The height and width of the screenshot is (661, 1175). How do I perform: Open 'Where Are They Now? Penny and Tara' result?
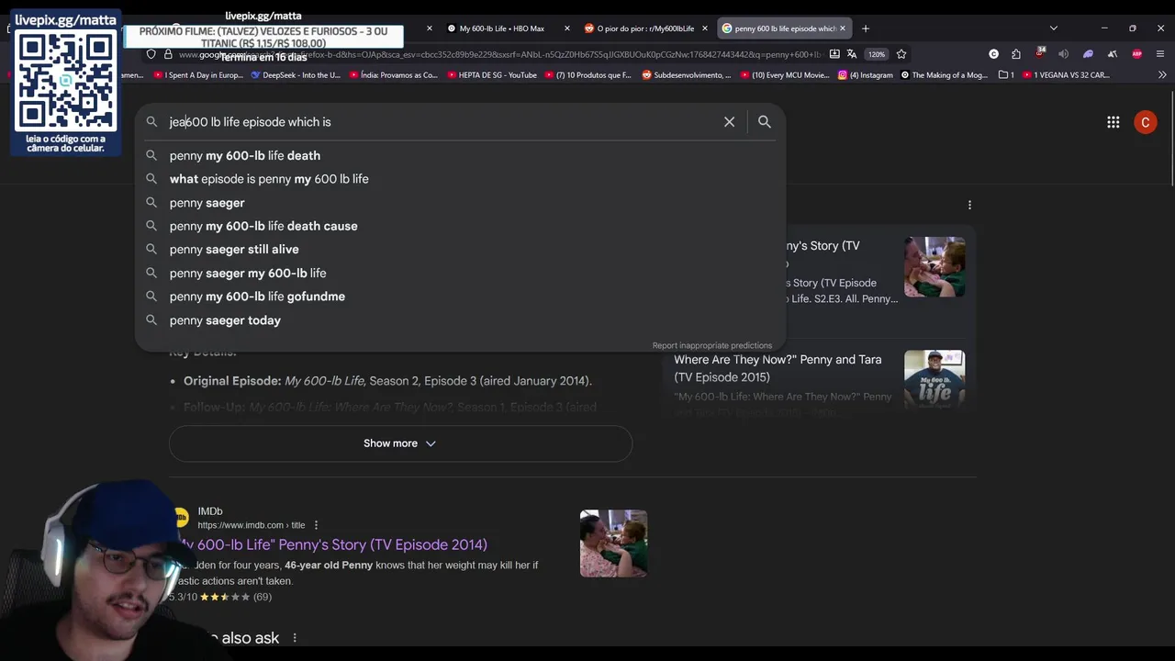click(x=778, y=368)
